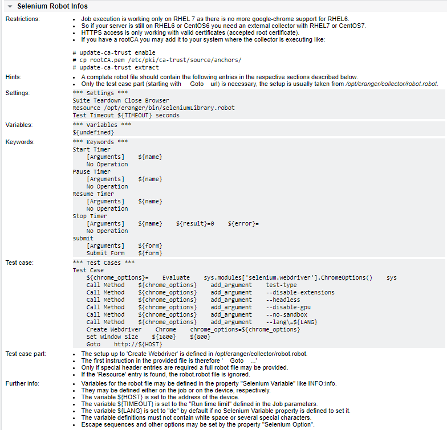Click the 'variable ${HOST} is set' bullet
The width and height of the screenshot is (447, 430).
tap(160, 398)
